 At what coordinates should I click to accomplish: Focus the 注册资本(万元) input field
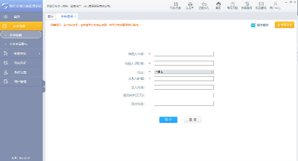[x=184, y=95]
